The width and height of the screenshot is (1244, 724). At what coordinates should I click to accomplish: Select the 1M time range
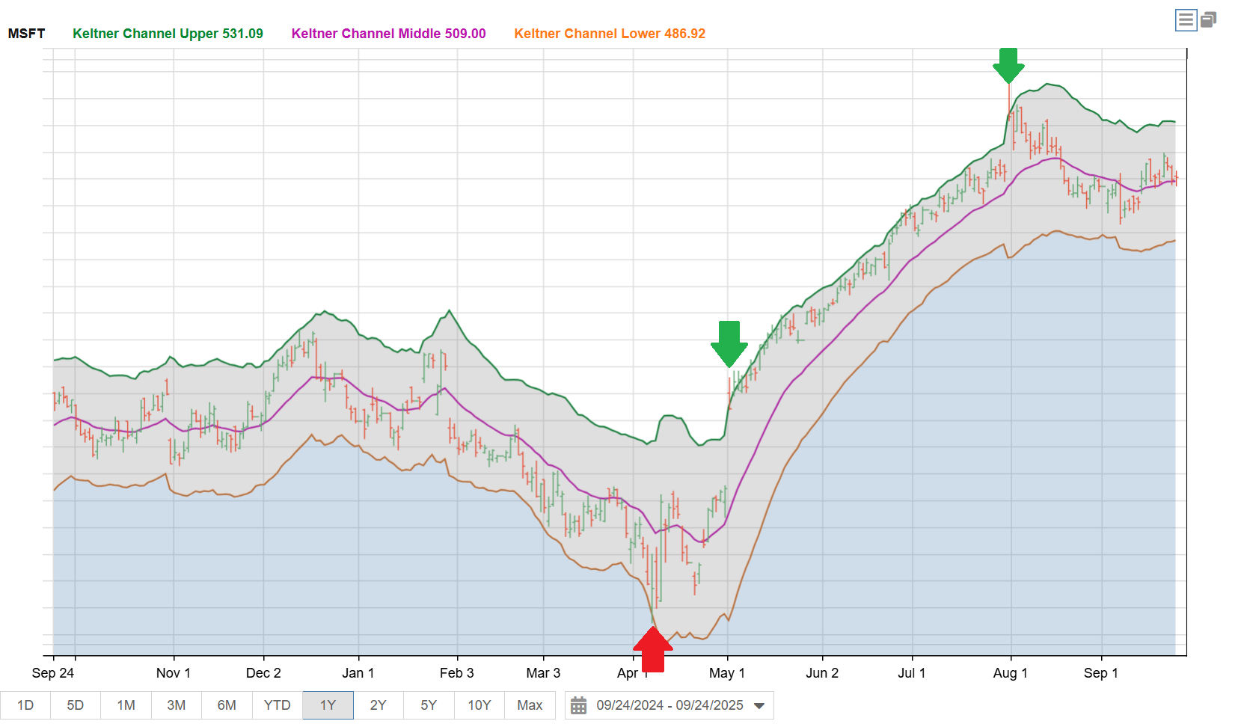click(126, 705)
